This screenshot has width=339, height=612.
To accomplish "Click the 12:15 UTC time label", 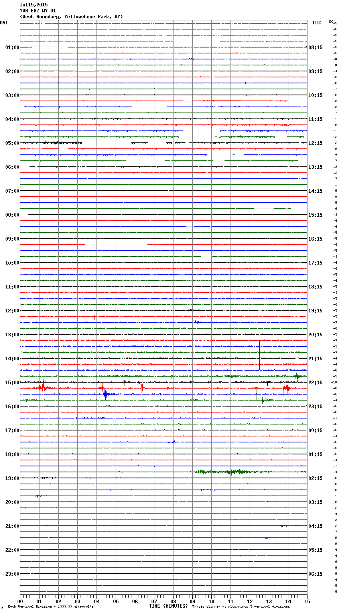I will (315, 143).
